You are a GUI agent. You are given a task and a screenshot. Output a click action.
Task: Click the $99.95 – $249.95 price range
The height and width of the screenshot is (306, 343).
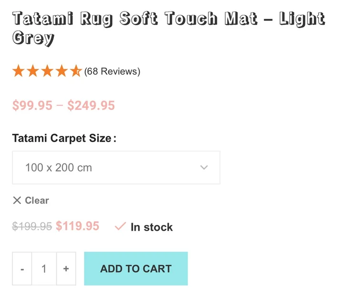click(63, 105)
